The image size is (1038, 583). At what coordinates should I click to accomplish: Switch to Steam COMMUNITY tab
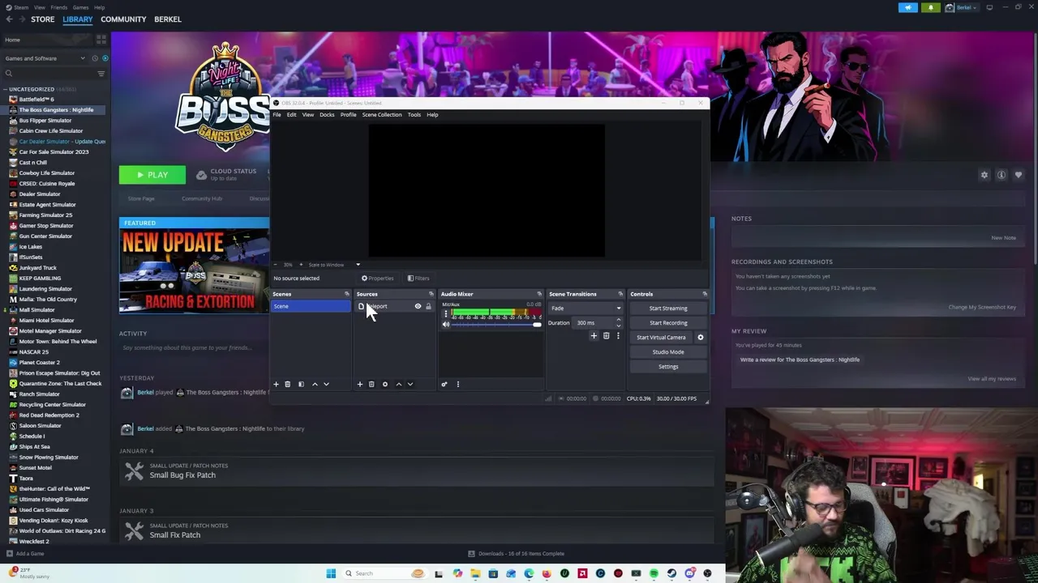click(x=123, y=19)
